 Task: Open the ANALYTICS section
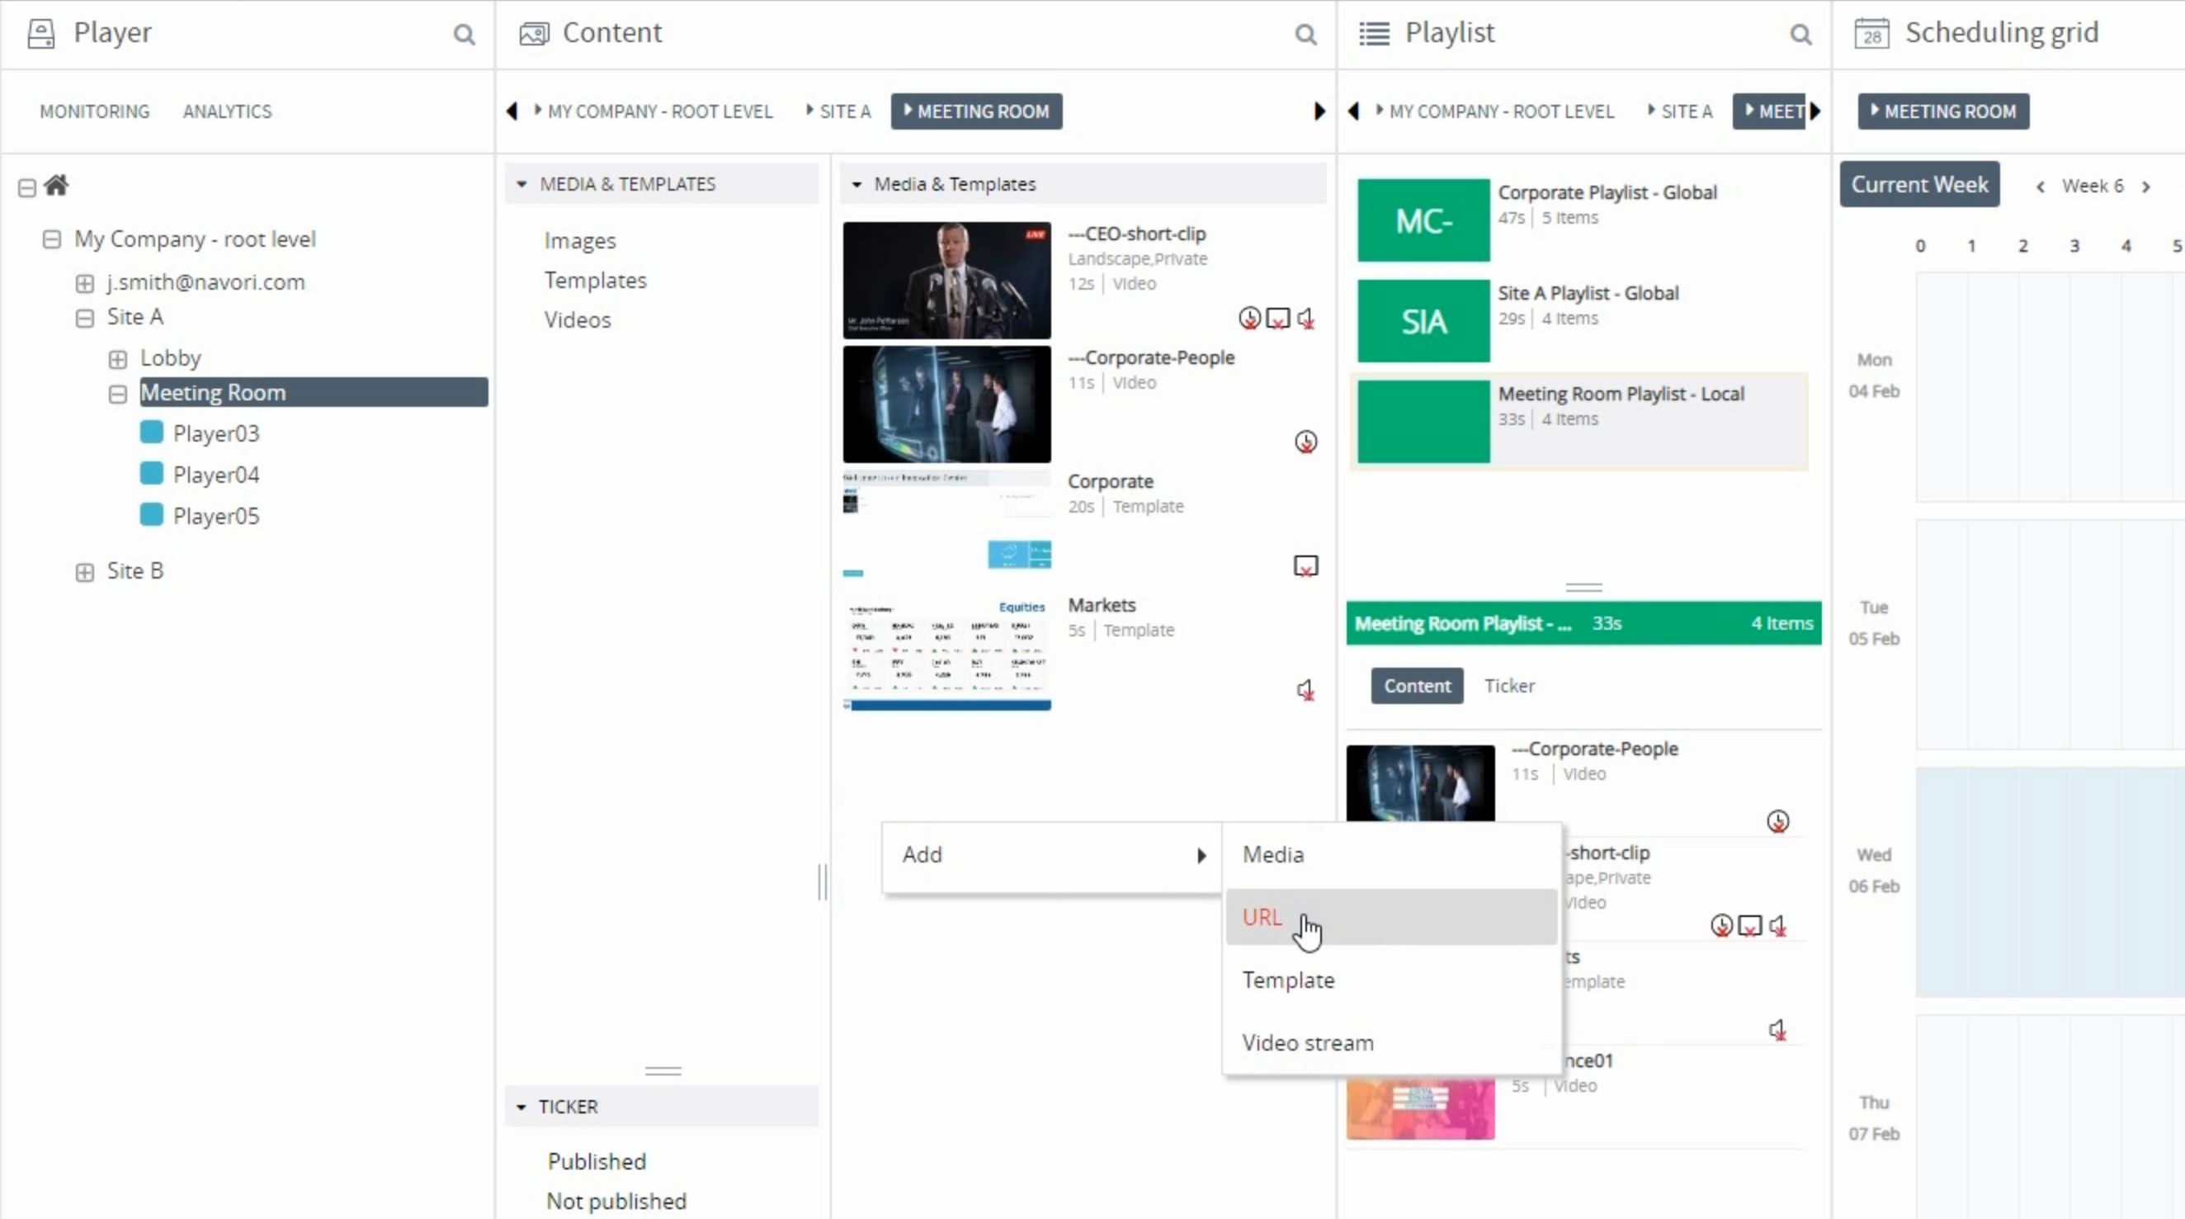click(226, 111)
